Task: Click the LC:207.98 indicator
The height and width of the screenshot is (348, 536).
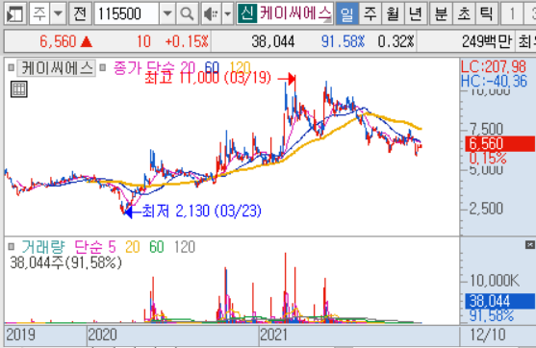Action: tap(494, 66)
